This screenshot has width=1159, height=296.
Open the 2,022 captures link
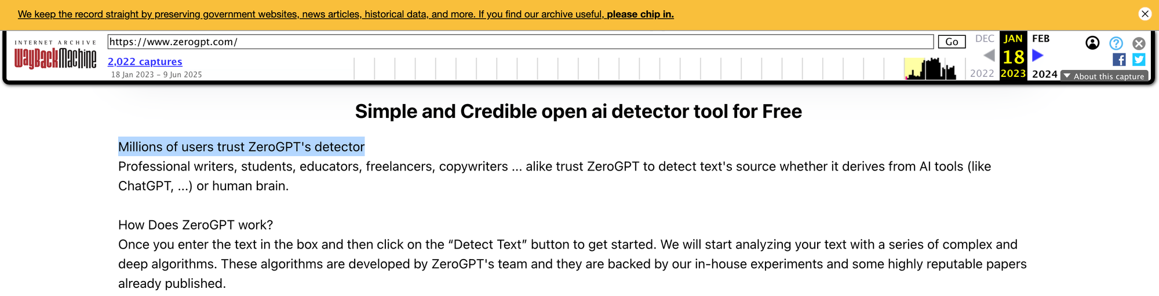pos(145,61)
